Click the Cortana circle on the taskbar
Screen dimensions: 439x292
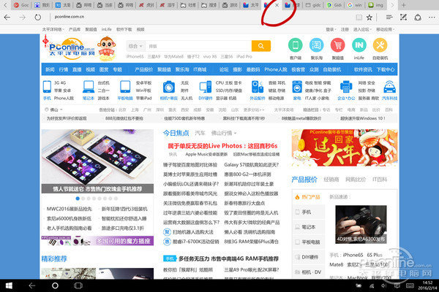click(x=55, y=285)
